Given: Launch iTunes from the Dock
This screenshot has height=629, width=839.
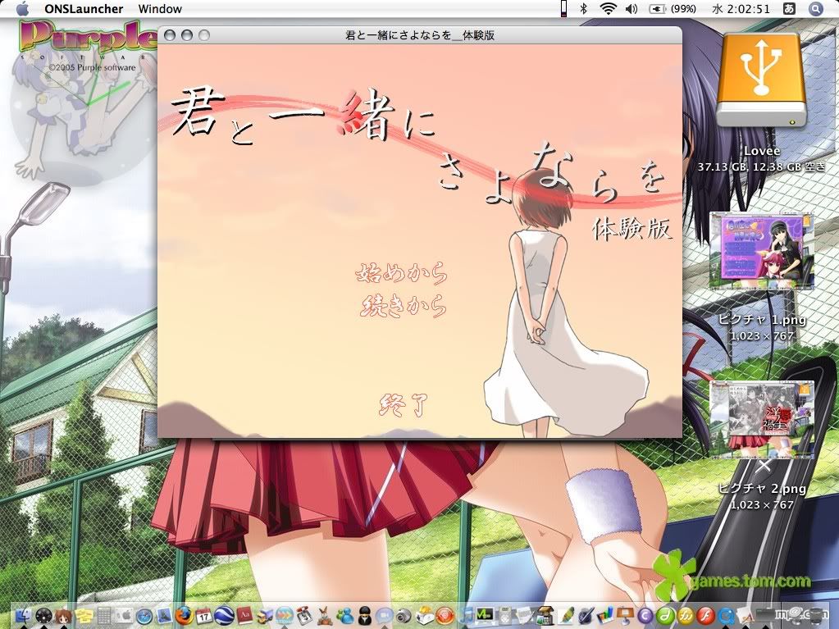Looking at the screenshot, I should [x=467, y=616].
